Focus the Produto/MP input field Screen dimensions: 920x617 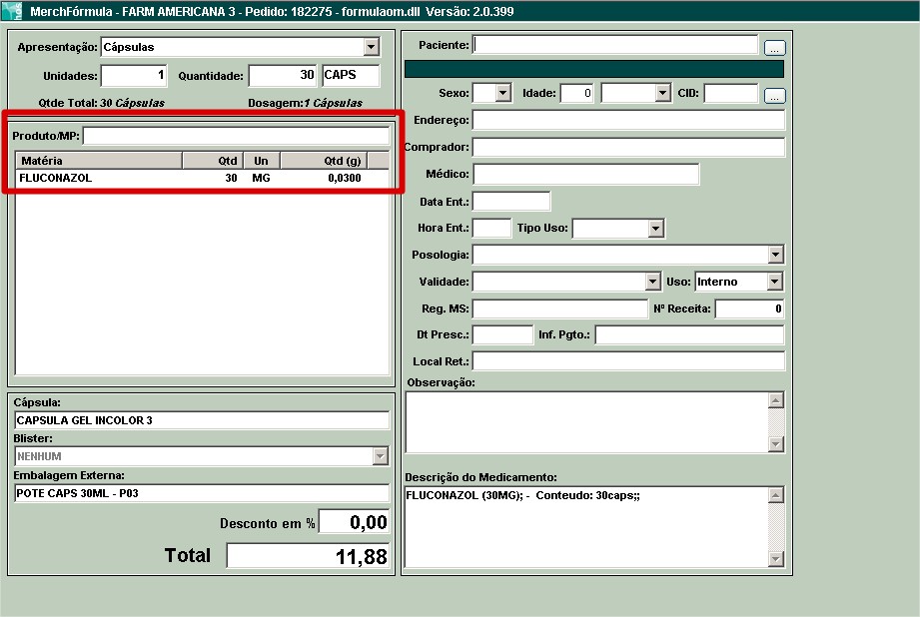click(x=238, y=136)
